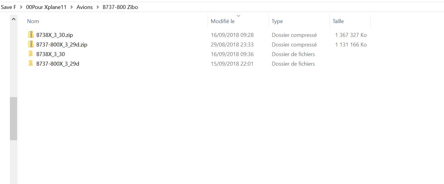Click B737-800 Zibo in breadcrumb path
The height and width of the screenshot is (184, 444).
120,7
